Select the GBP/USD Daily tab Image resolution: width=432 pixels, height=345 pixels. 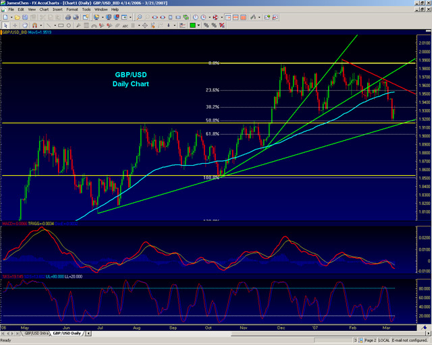66,334
